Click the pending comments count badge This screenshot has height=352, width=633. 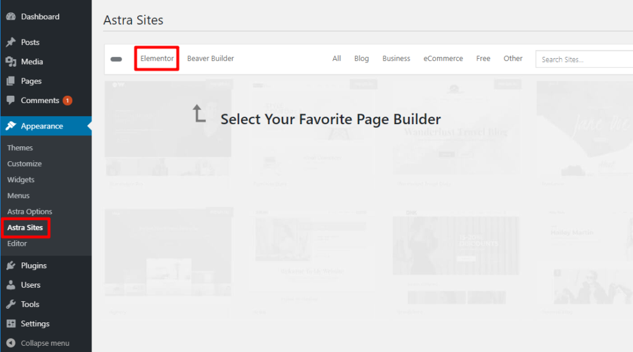[67, 101]
